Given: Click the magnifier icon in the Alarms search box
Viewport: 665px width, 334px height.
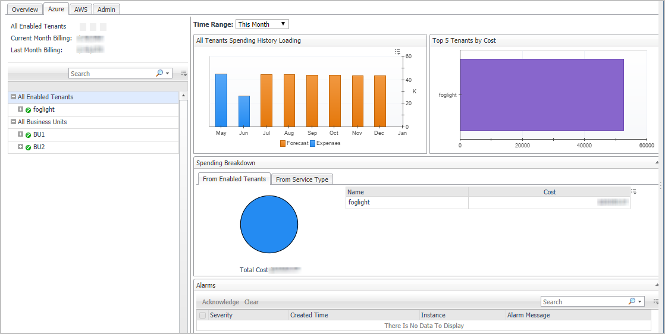Looking at the screenshot, I should [x=632, y=302].
